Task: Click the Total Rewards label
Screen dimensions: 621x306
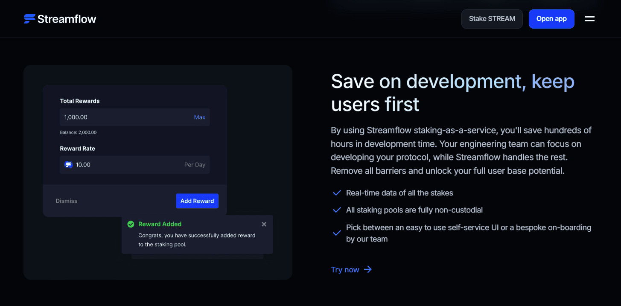Action: (80, 101)
